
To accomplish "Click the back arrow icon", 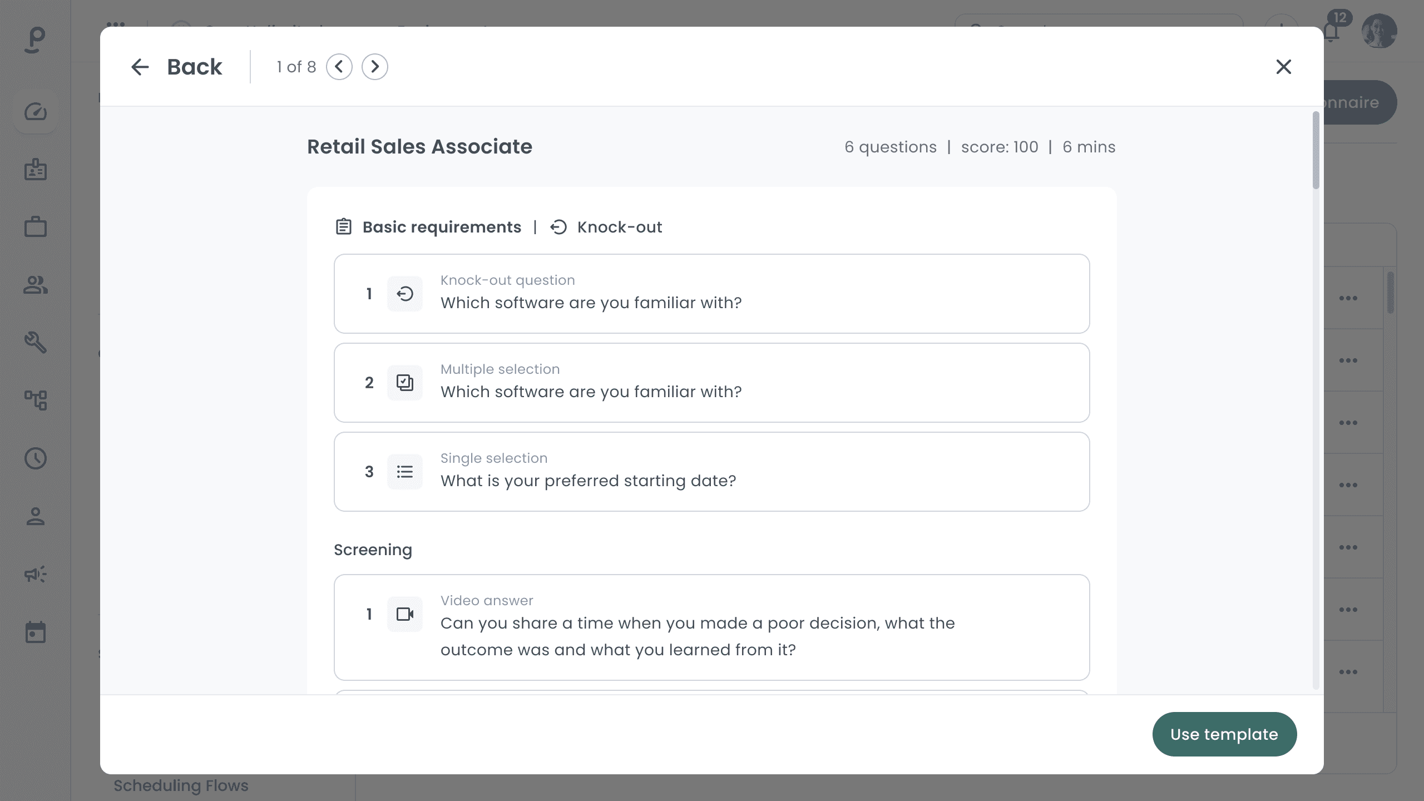I will (x=140, y=67).
